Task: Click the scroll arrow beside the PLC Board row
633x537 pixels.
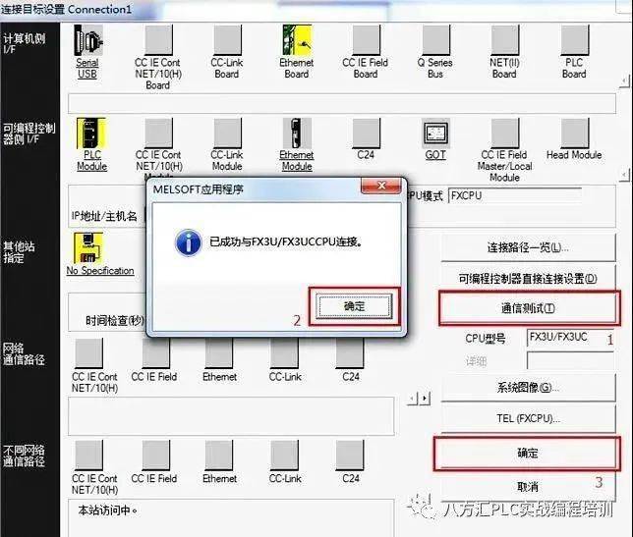Action: 624,81
